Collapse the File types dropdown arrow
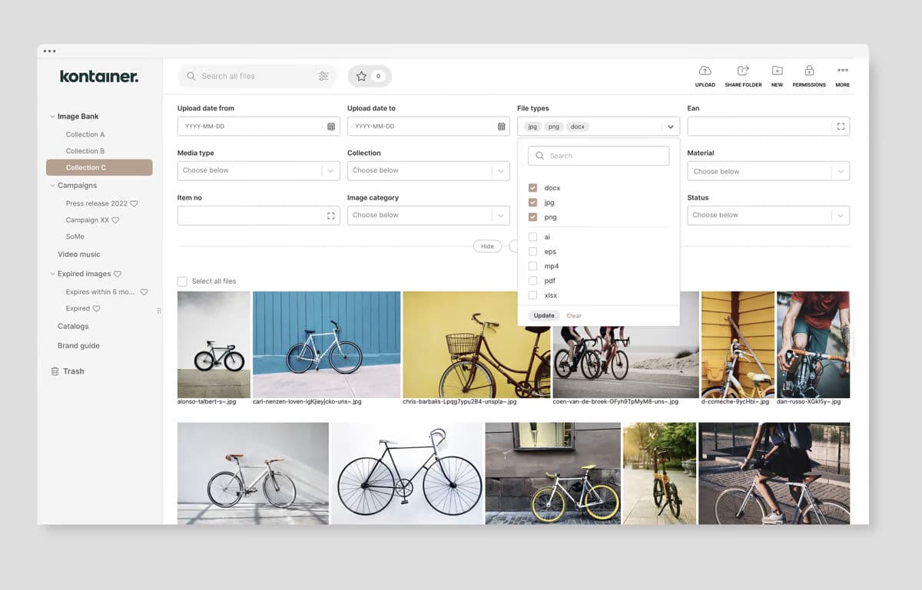922x590 pixels. [671, 127]
